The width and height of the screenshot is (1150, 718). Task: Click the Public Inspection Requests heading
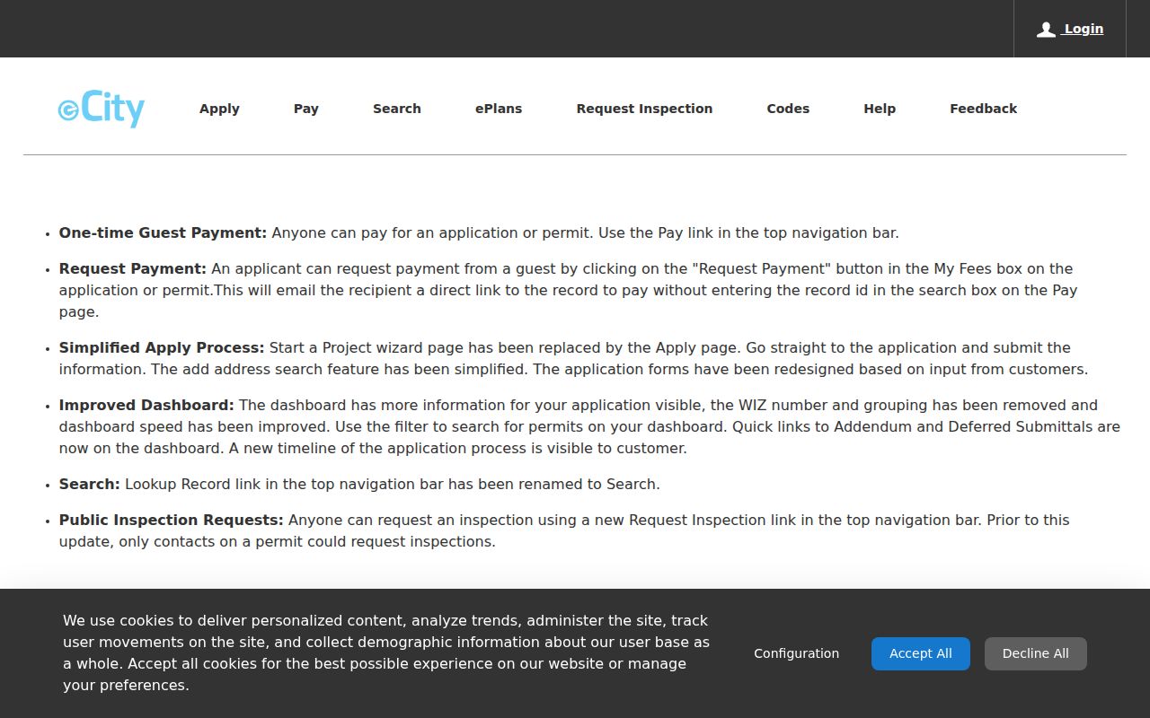coord(171,520)
